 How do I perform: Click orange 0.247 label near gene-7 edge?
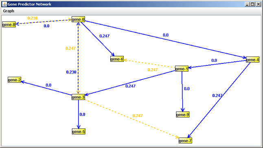coord(138,116)
